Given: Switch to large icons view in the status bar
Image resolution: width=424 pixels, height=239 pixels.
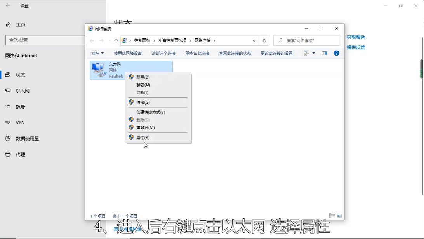Looking at the screenshot, I should 339,216.
